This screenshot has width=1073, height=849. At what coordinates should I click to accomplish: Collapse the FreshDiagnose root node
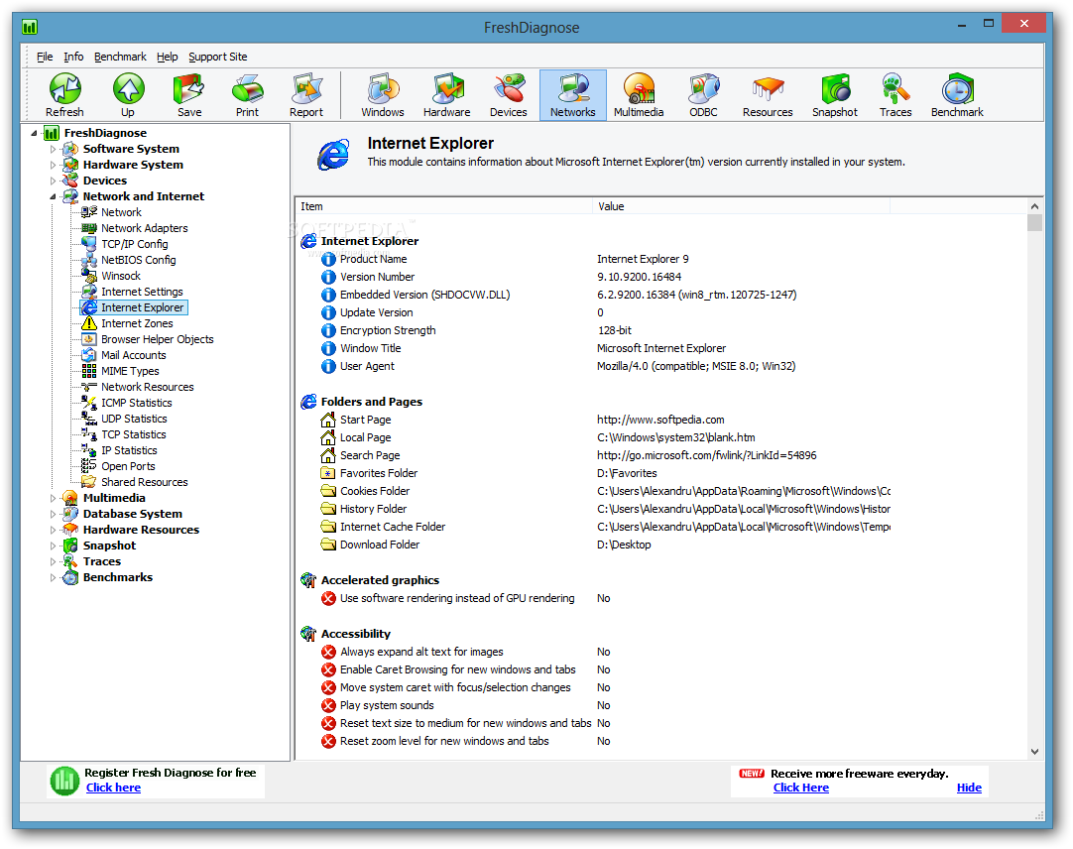35,133
